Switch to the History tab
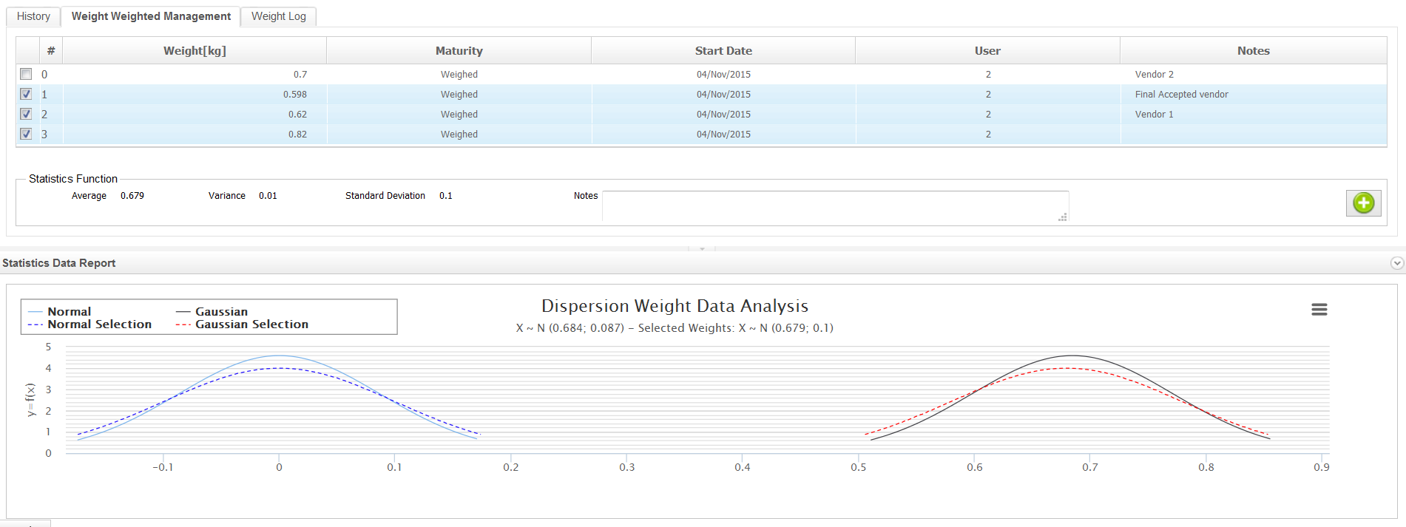Viewport: 1406px width, 527px height. click(33, 16)
